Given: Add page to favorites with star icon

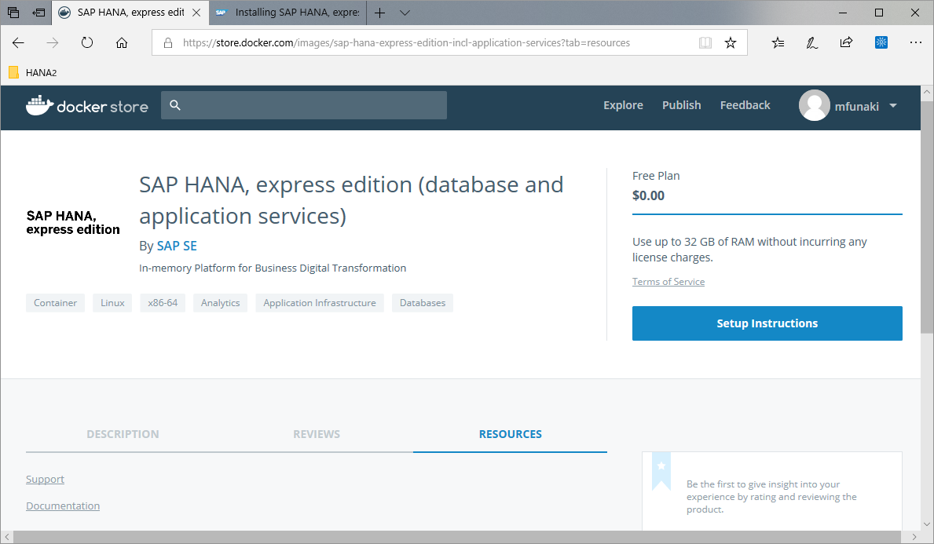Looking at the screenshot, I should 731,43.
